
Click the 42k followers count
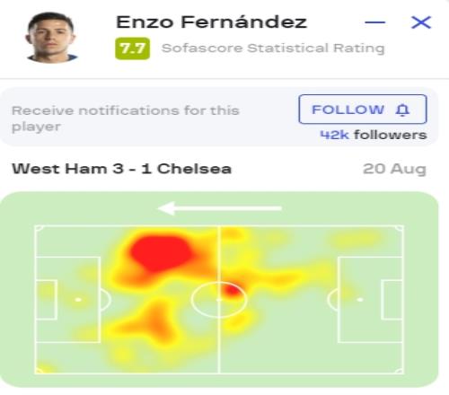click(374, 135)
